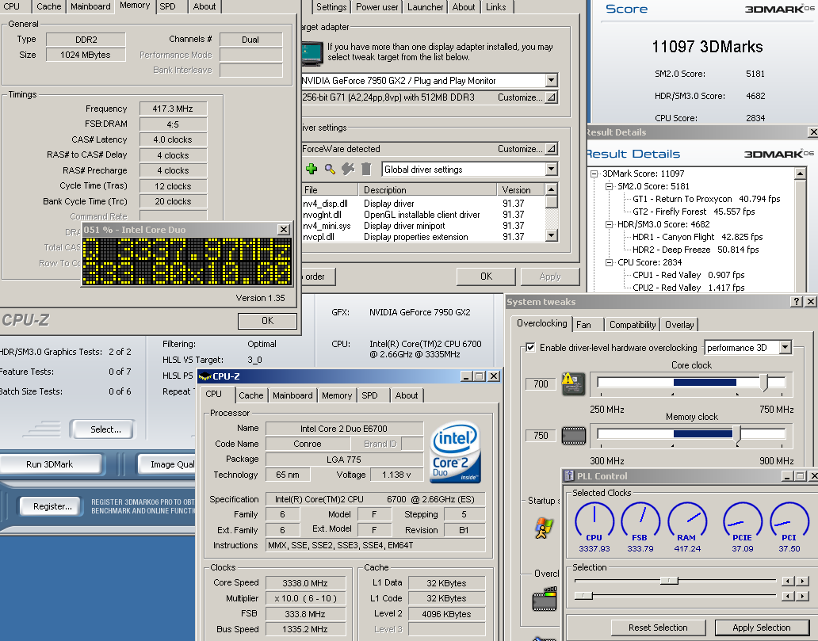Open the Overlay tab in System tweaks
This screenshot has width=818, height=641.
679,324
